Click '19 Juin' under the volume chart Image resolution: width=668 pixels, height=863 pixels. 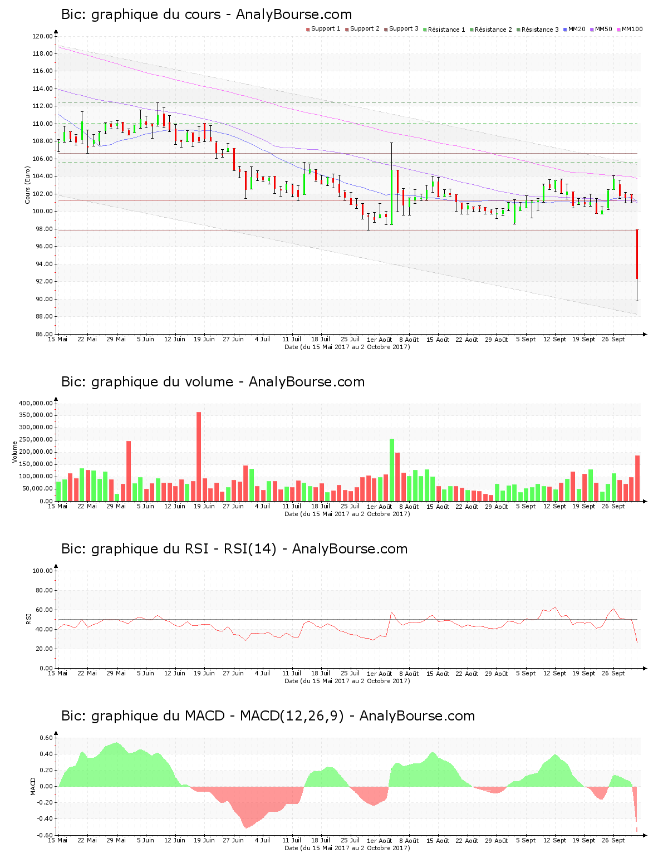[204, 506]
